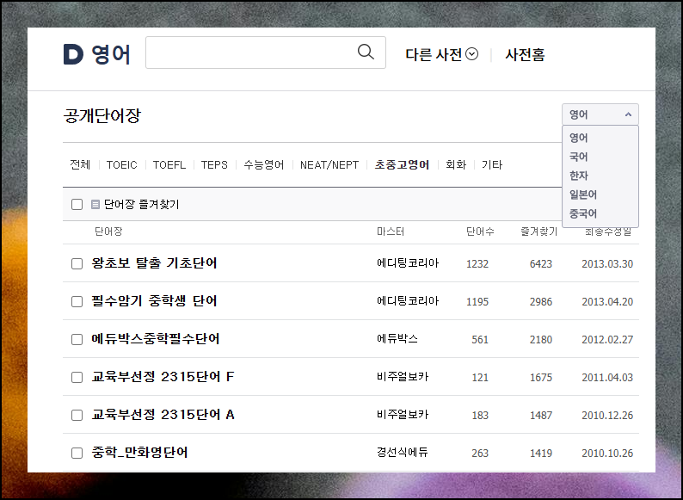Check the box for 중학_만화영단어
Image resolution: width=683 pixels, height=500 pixels.
tap(77, 454)
